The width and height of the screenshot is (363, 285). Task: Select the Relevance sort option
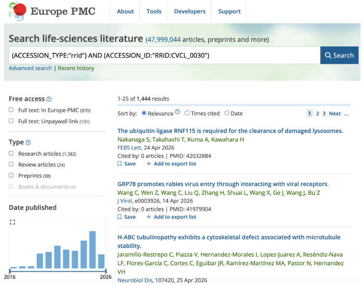144,113
